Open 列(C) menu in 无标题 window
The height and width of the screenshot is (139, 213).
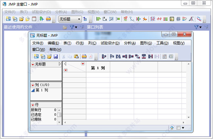(x=92, y=43)
